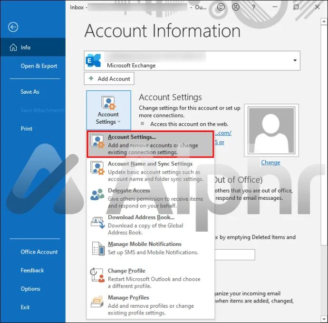The image size is (328, 323).
Task: Select Delegate Access menu entry
Action: pos(150,198)
